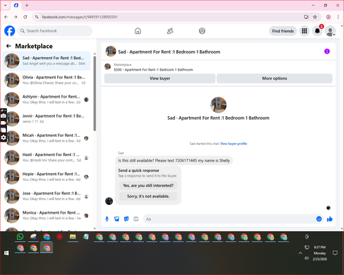
Task: Open the Friends icon in top navigation
Action: tap(170, 31)
